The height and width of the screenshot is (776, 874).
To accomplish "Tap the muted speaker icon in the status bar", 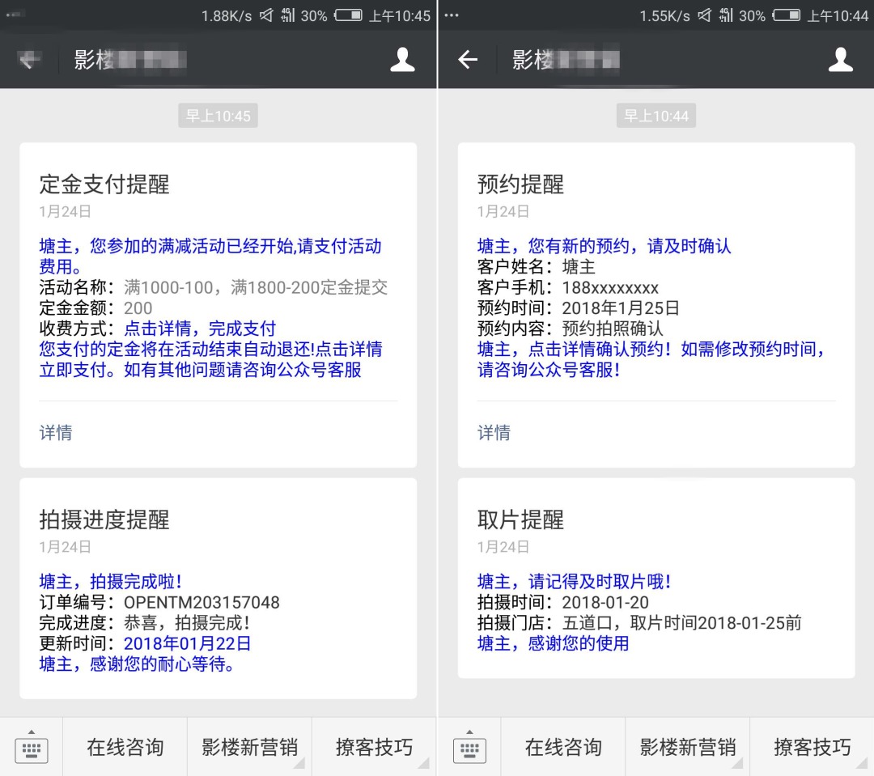I will (x=264, y=14).
